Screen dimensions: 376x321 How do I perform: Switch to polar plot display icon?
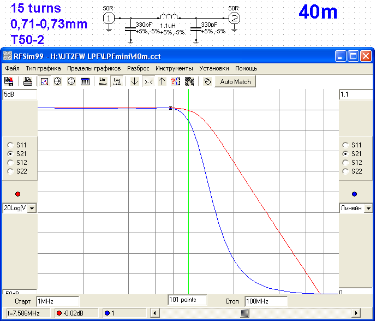pyautogui.click(x=71, y=81)
